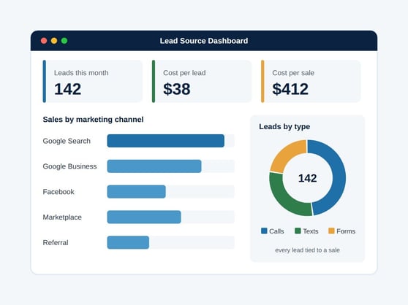Screen dimensions: 408x305
Task: Click the 142 value in donut center
Action: [308, 178]
